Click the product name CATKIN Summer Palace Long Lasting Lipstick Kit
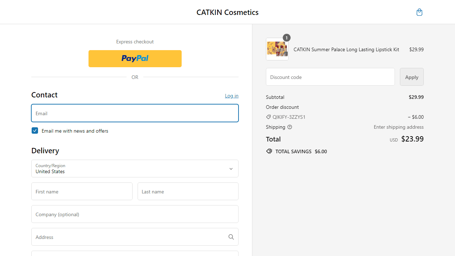 [x=346, y=49]
